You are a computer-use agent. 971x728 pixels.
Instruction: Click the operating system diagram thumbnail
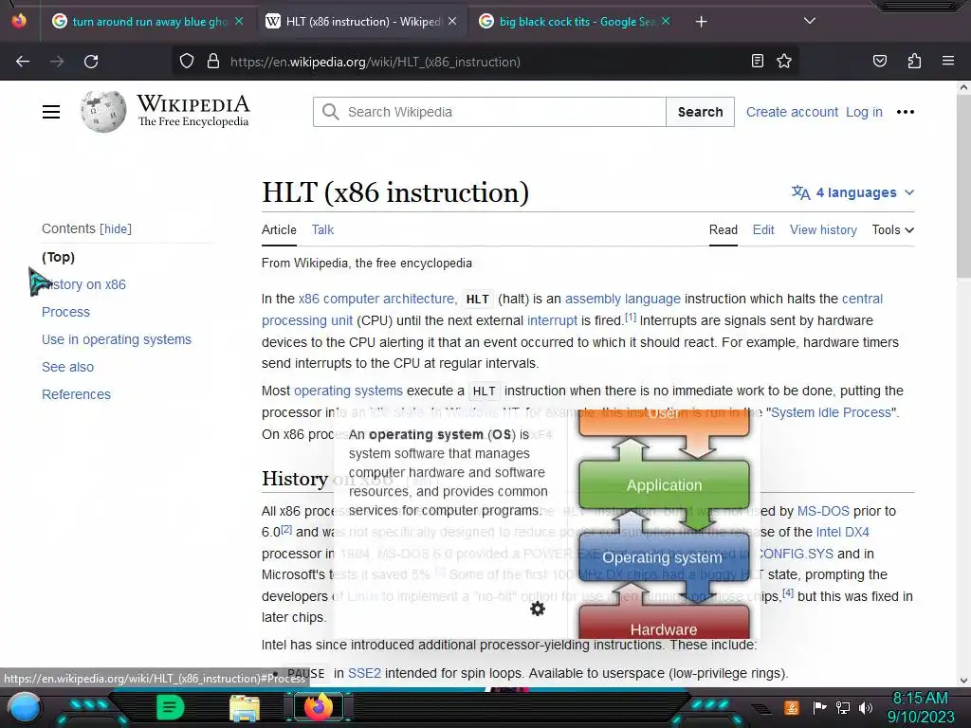(664, 525)
